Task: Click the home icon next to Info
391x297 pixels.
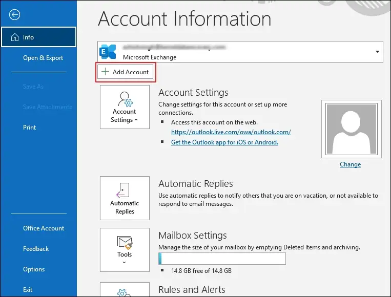Action: (x=15, y=37)
